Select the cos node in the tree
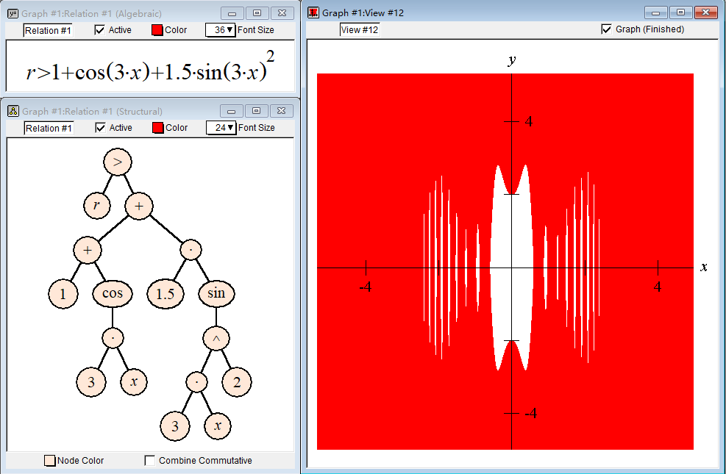This screenshot has width=726, height=474. pos(113,294)
